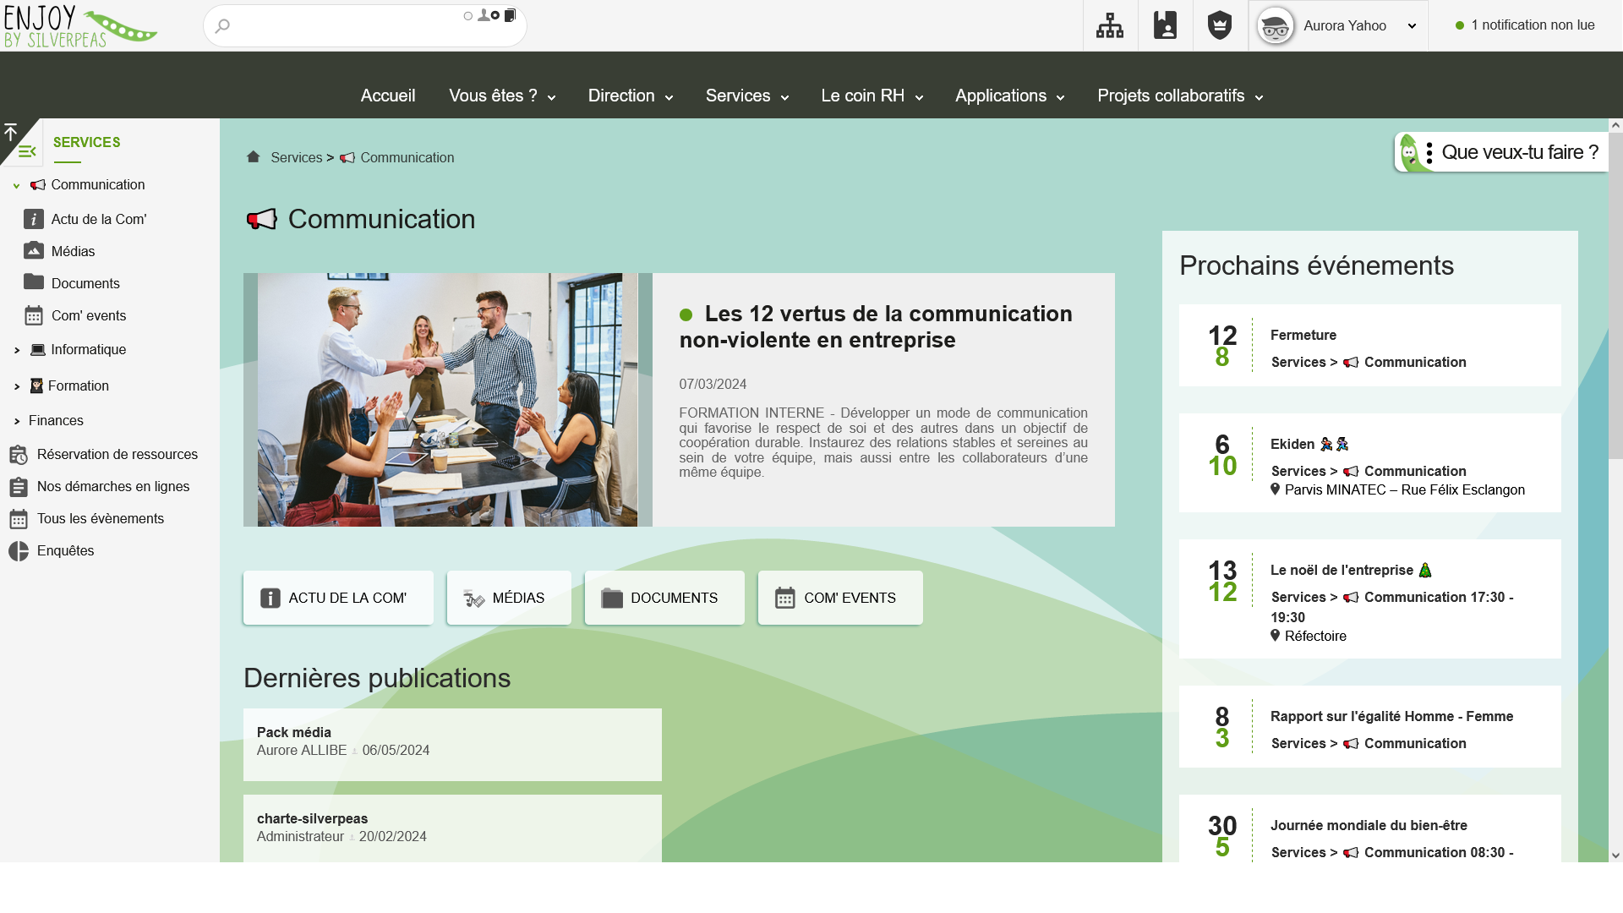Click the Enjoy by Silverpeas logo
The image size is (1623, 913).
[80, 26]
